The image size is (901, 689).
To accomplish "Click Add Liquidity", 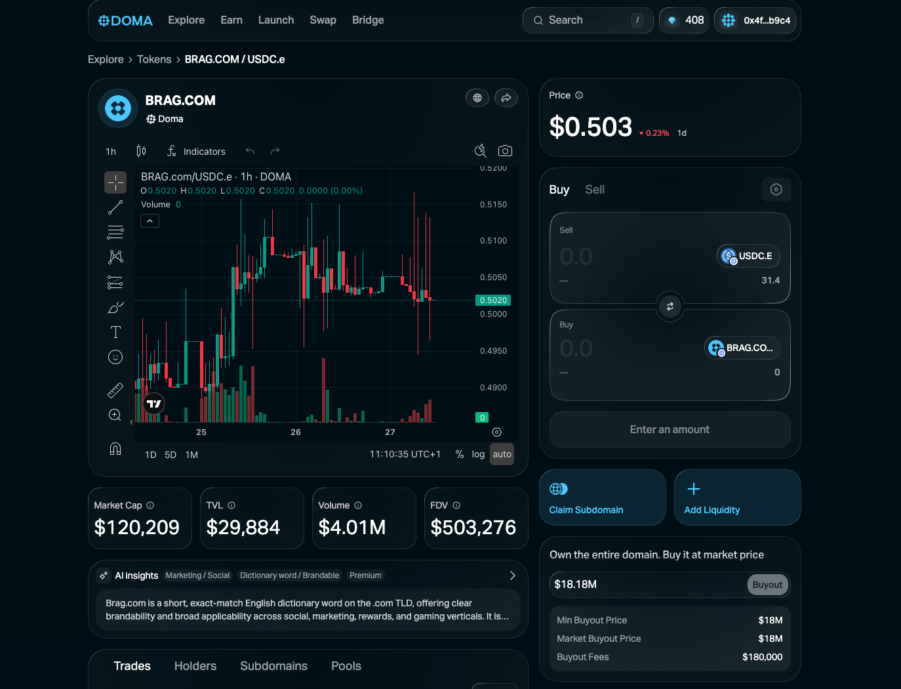I will 737,497.
